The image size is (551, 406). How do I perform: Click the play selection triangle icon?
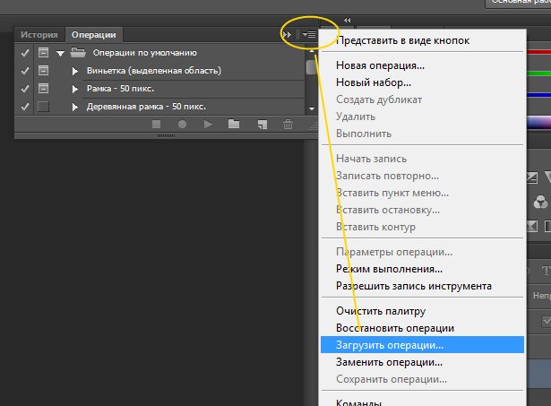[208, 124]
